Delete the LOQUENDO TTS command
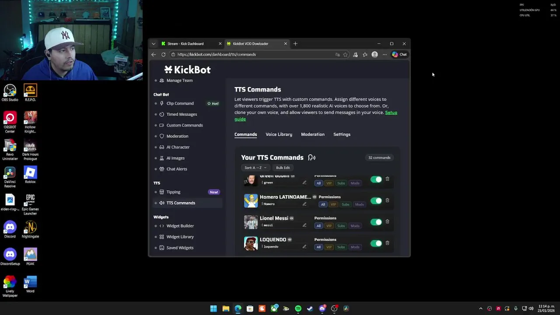Viewport: 560px width, 315px height. click(x=387, y=243)
